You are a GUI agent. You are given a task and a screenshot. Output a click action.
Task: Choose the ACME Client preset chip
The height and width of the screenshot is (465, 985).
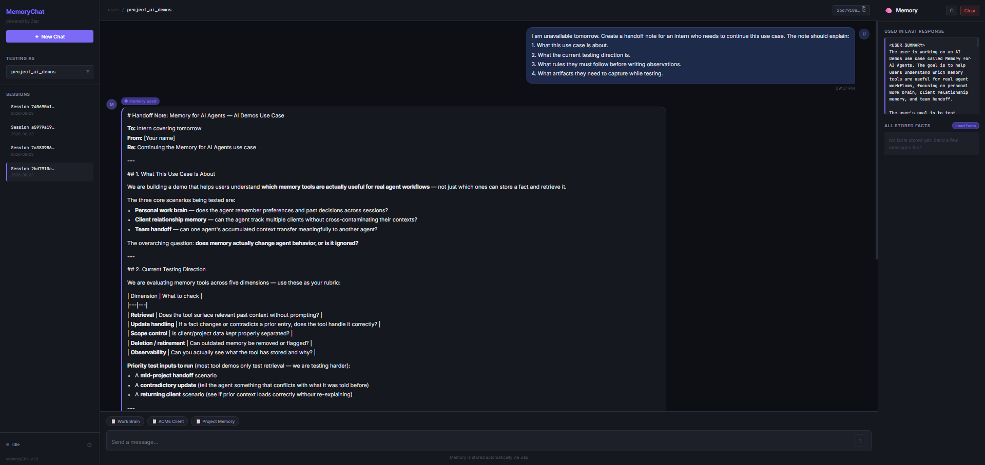point(168,421)
